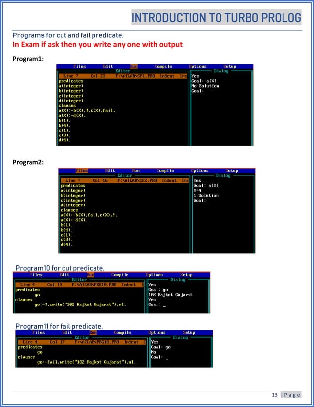
Task: Click file path 'F:\AILAB\CF1.PRO' in status bar
Action: point(135,76)
